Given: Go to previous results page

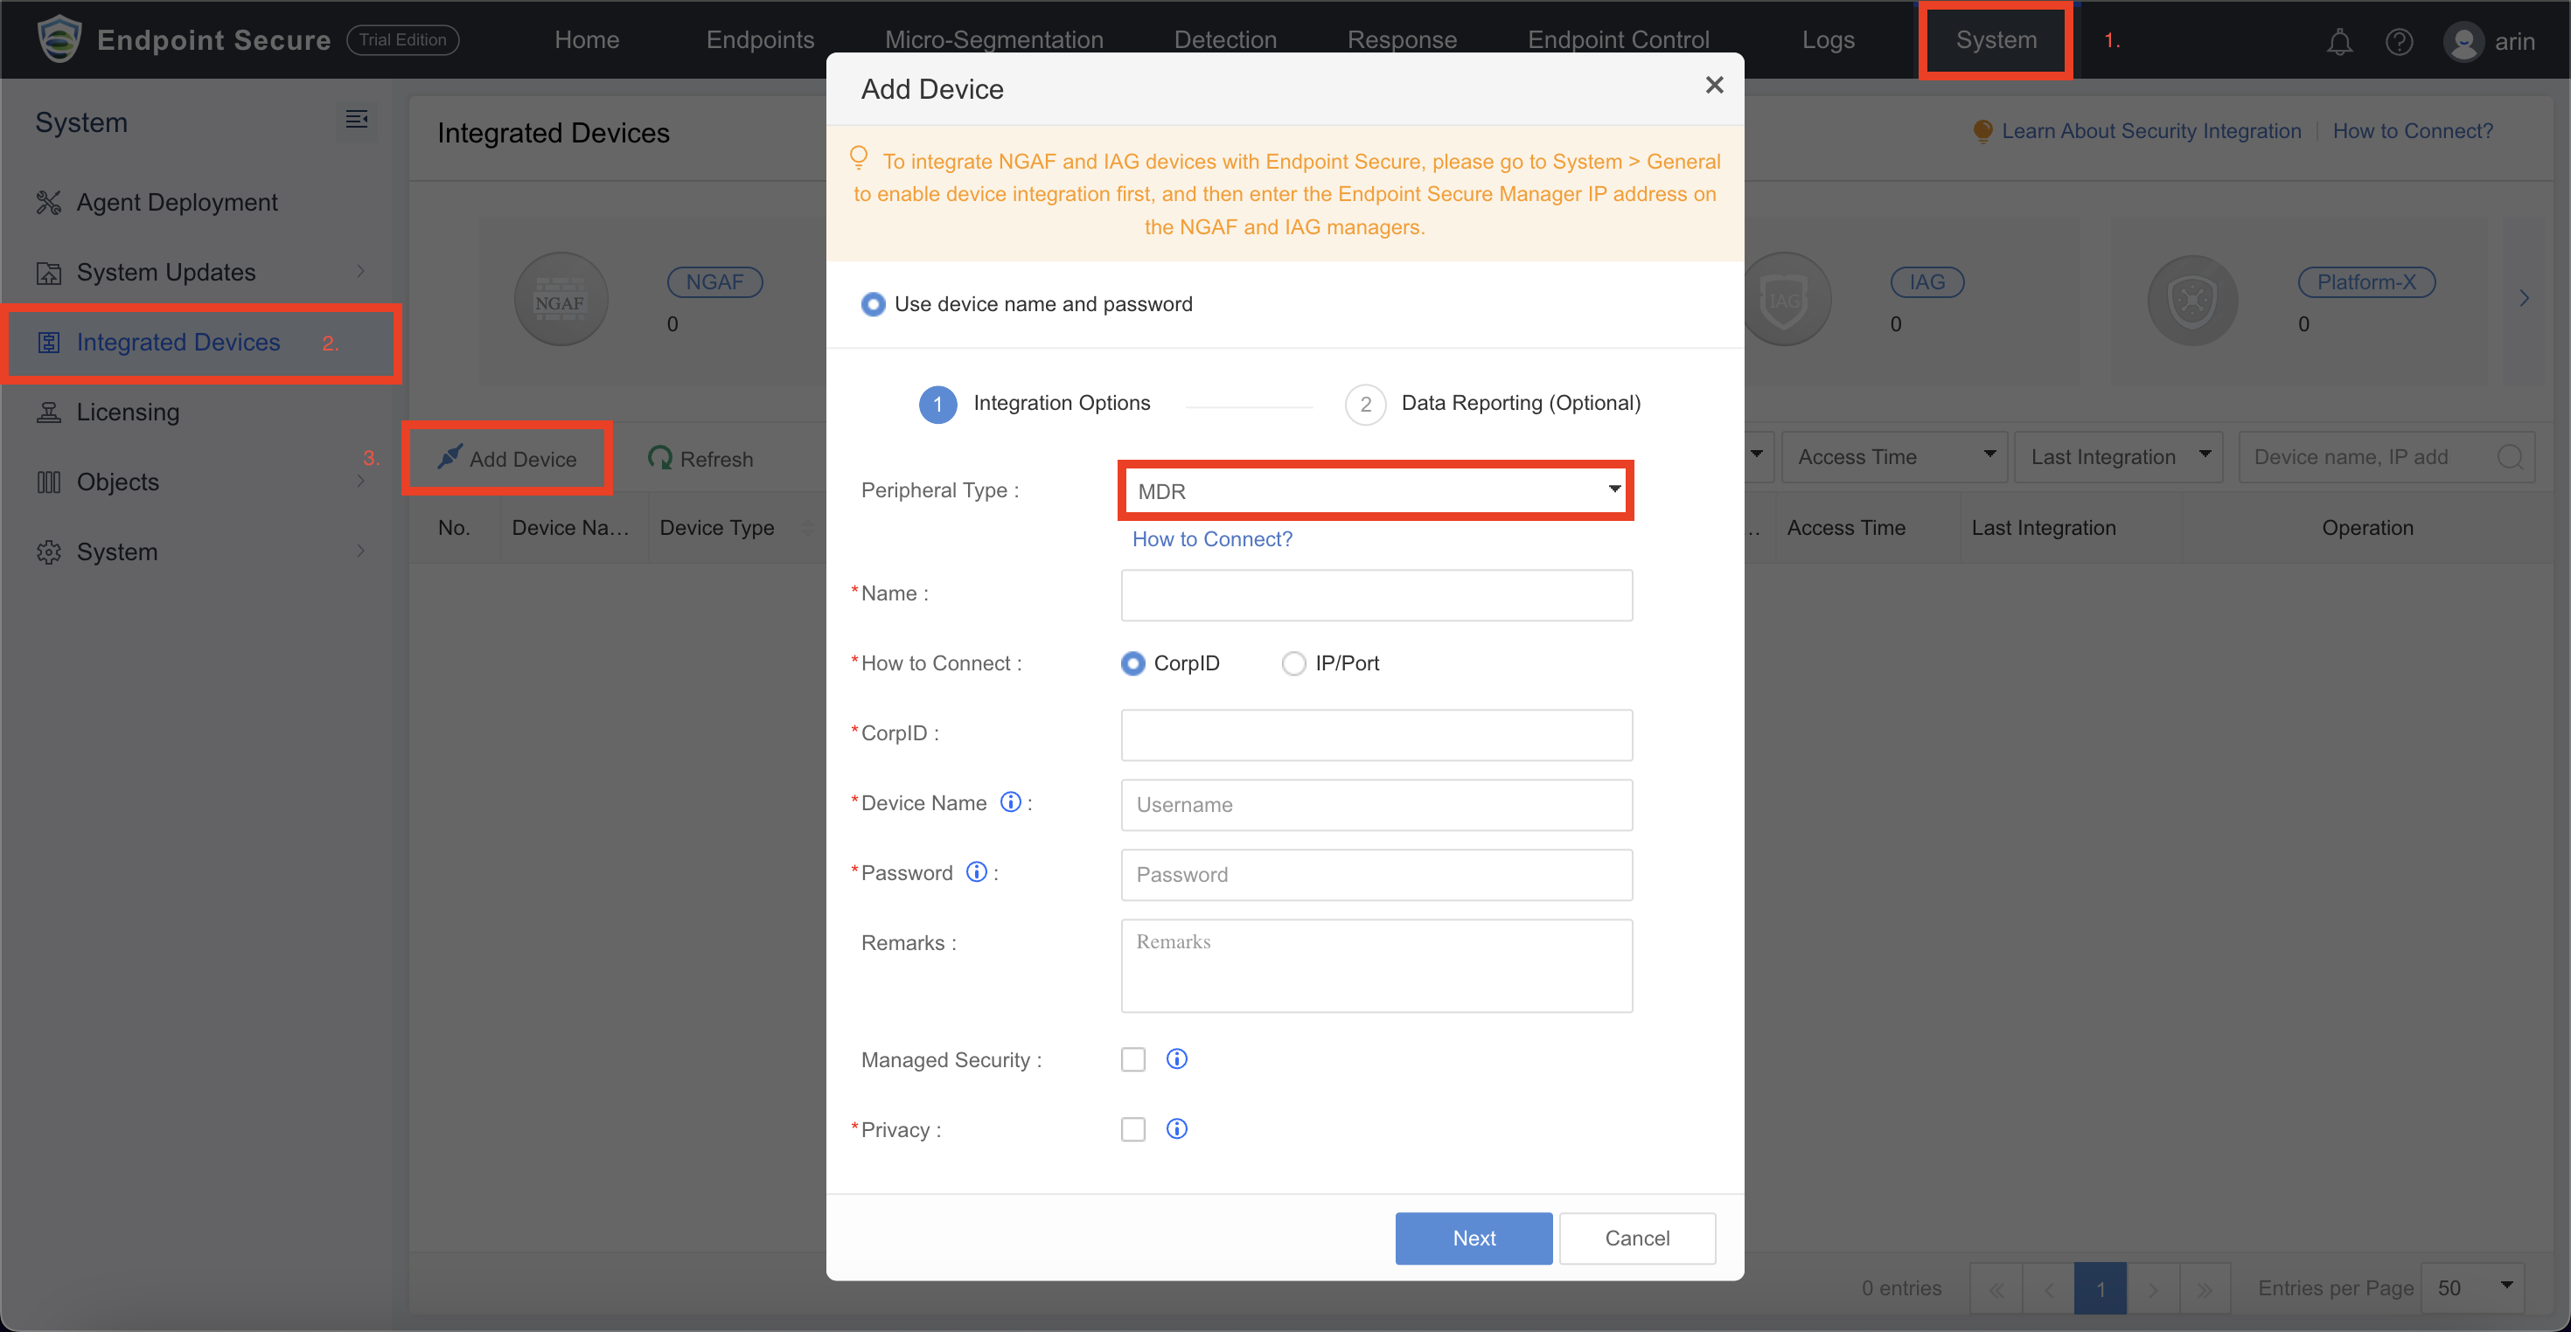Looking at the screenshot, I should [x=2048, y=1289].
